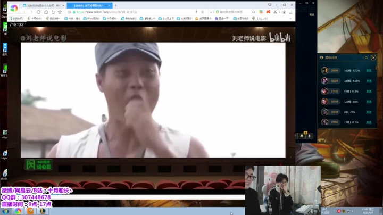383x215 pixels.
Task: Open the 百度一下 bookmark
Action: [x=221, y=18]
